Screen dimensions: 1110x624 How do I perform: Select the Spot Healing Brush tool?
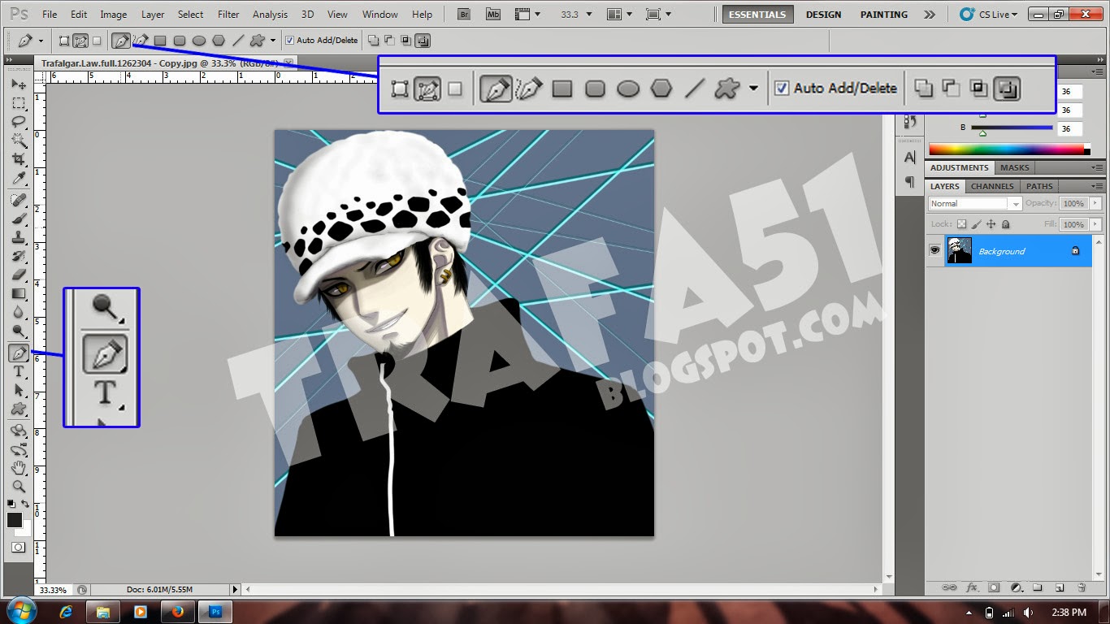pos(18,200)
